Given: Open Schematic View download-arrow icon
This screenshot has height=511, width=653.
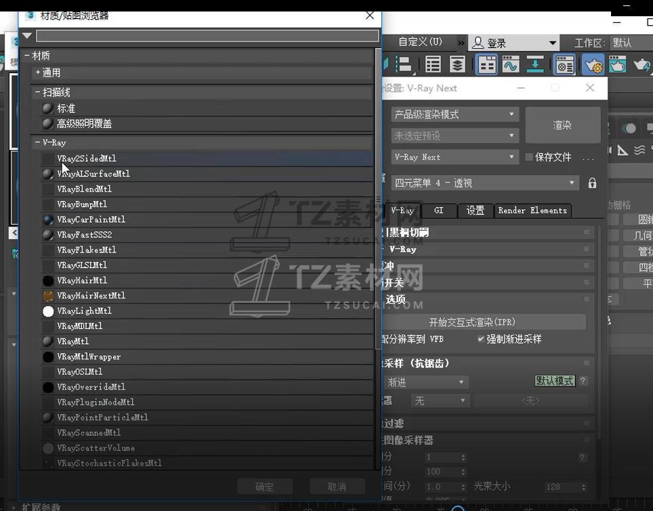Looking at the screenshot, I should click(x=535, y=64).
